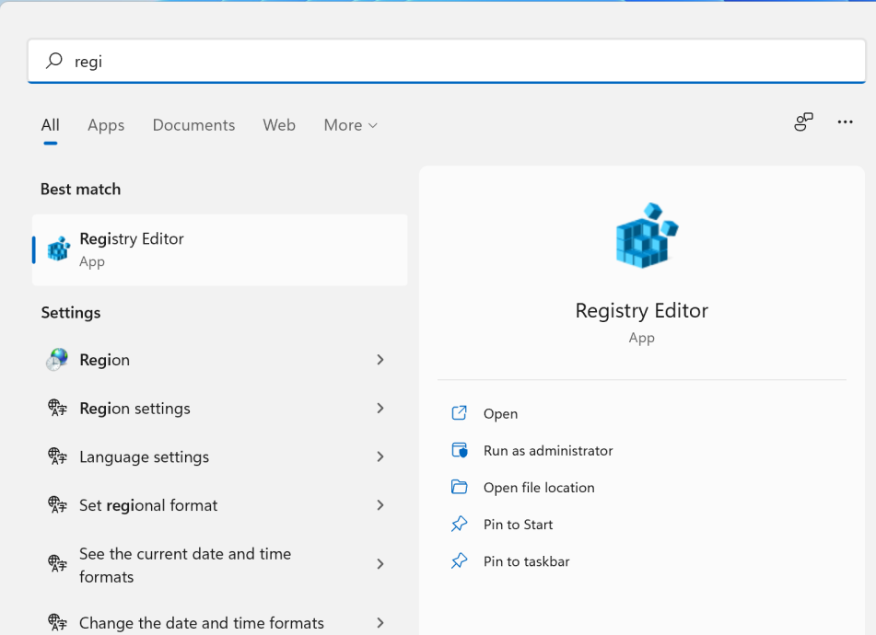Click icon beside Change the date and time formats
876x635 pixels.
click(x=57, y=622)
